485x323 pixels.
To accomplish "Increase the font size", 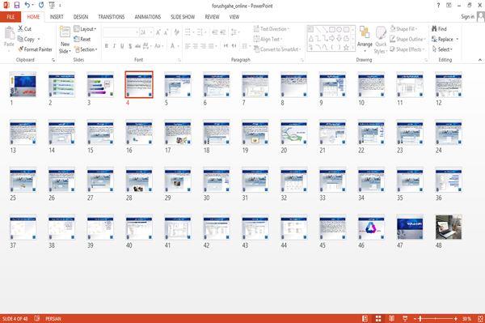I will 158,32.
